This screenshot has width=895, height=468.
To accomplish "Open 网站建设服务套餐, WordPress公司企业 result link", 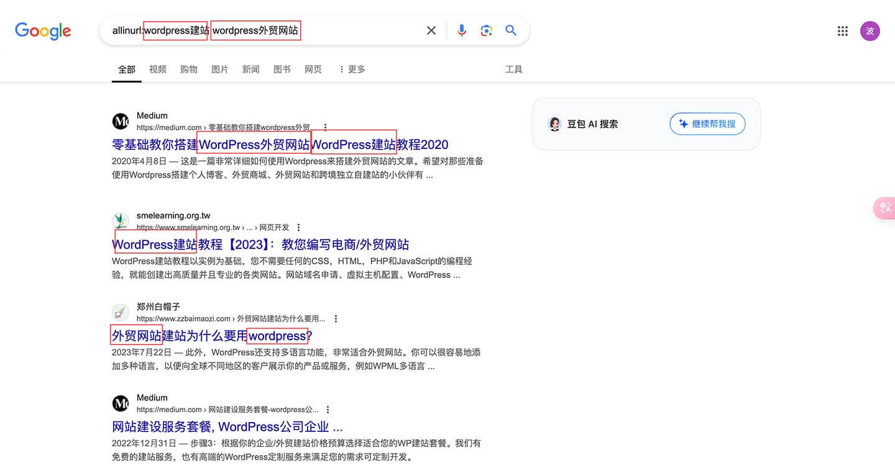I will pyautogui.click(x=227, y=427).
